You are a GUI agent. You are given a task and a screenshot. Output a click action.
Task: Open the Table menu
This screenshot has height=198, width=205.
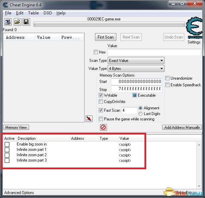[x=33, y=13]
